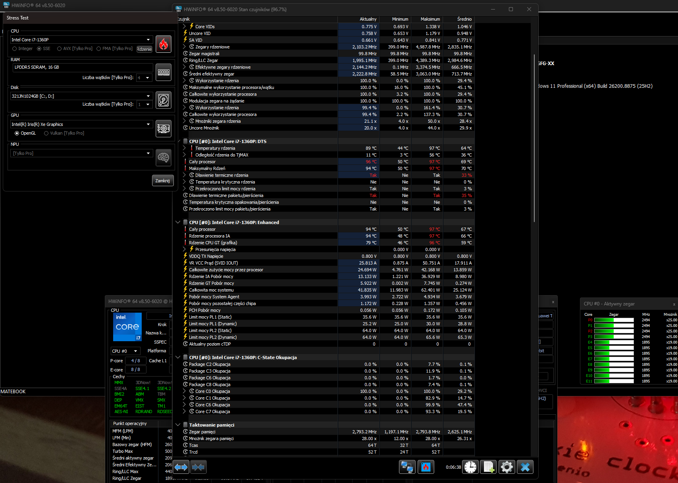
Task: Open the Disk dropdown 321JN1024GB
Action: click(81, 96)
